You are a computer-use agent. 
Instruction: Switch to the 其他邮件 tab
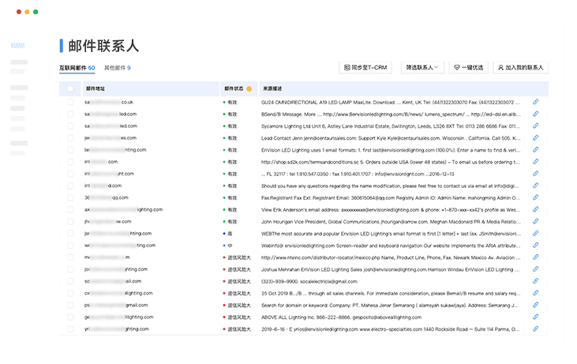coord(118,69)
